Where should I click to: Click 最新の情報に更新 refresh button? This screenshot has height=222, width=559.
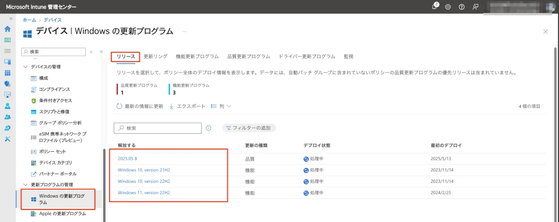pyautogui.click(x=140, y=106)
